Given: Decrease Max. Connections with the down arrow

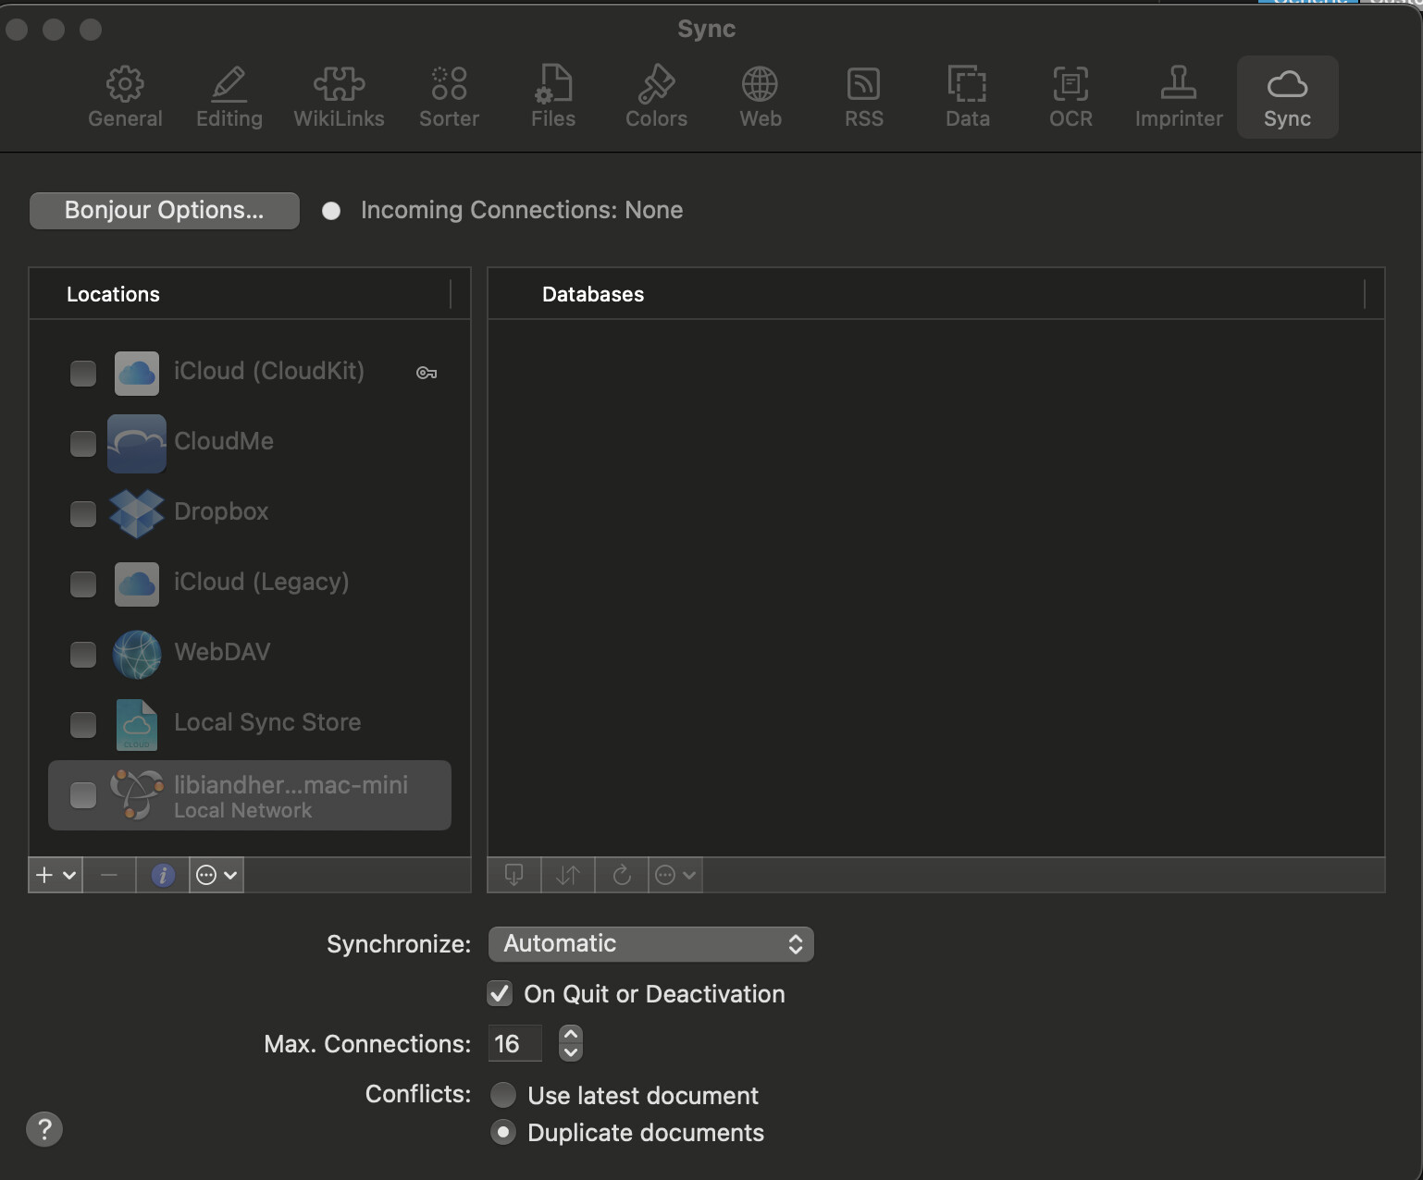Looking at the screenshot, I should (571, 1052).
